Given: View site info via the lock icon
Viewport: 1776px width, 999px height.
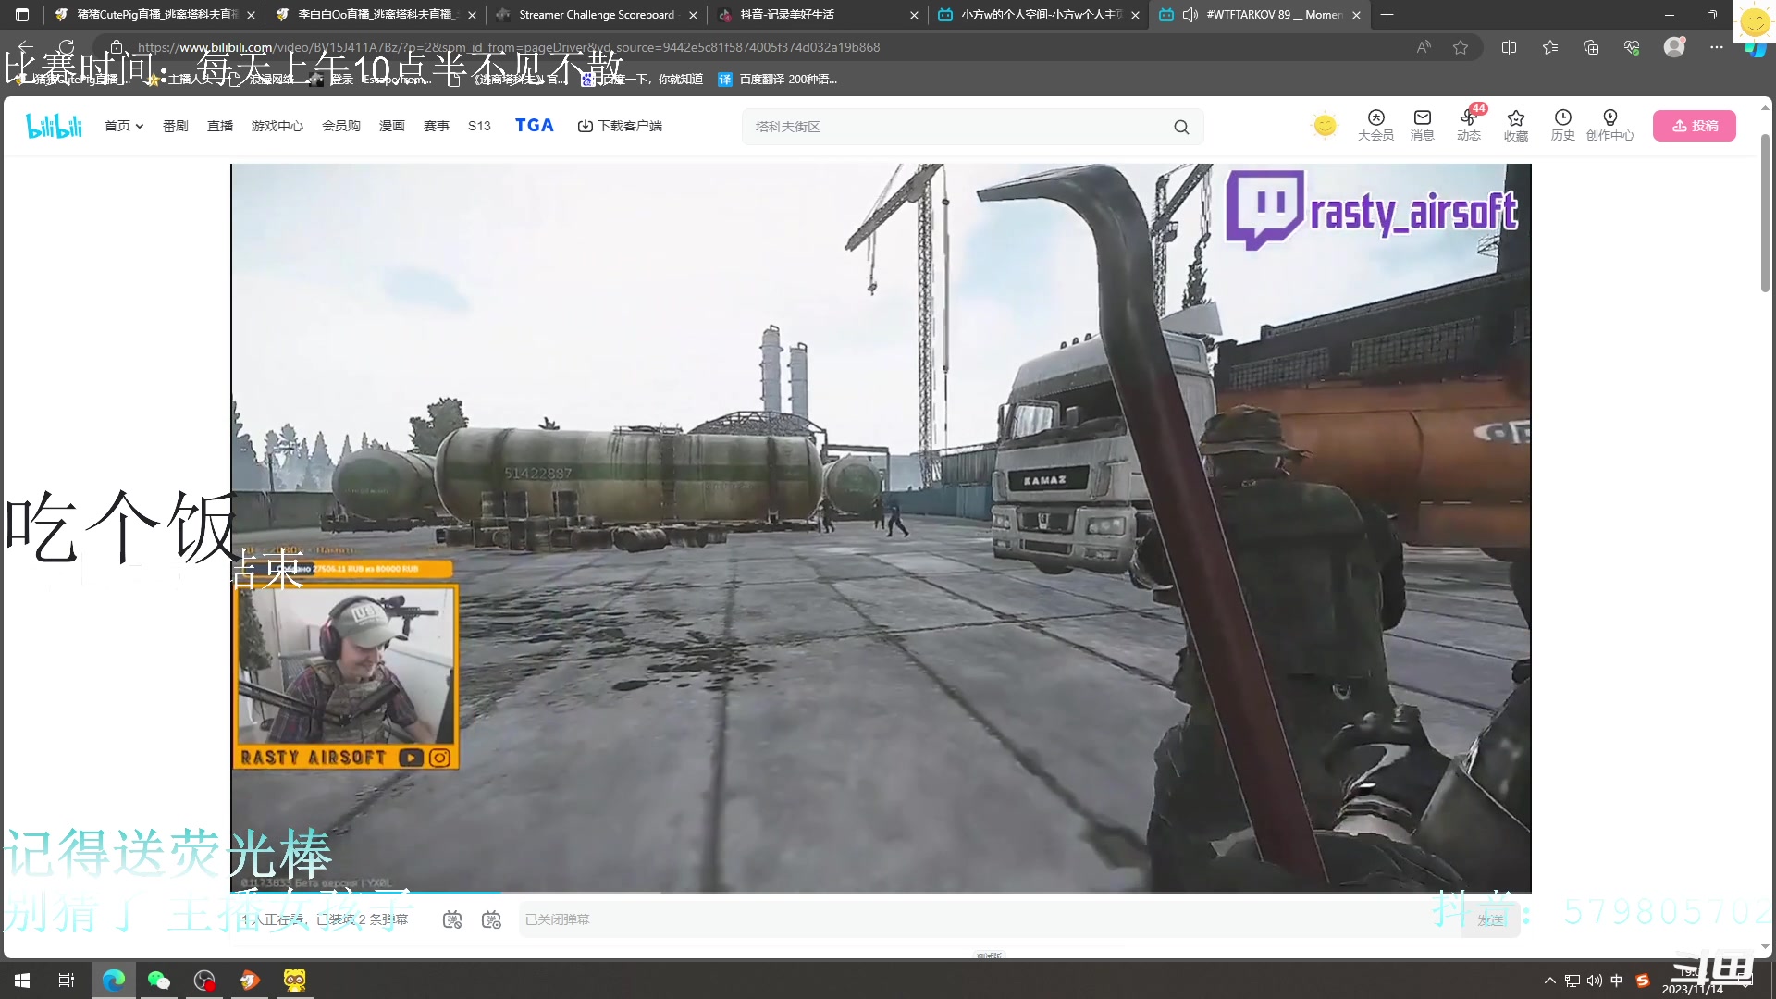Looking at the screenshot, I should [x=116, y=47].
